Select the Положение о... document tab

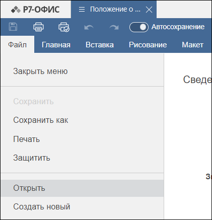pos(114,9)
